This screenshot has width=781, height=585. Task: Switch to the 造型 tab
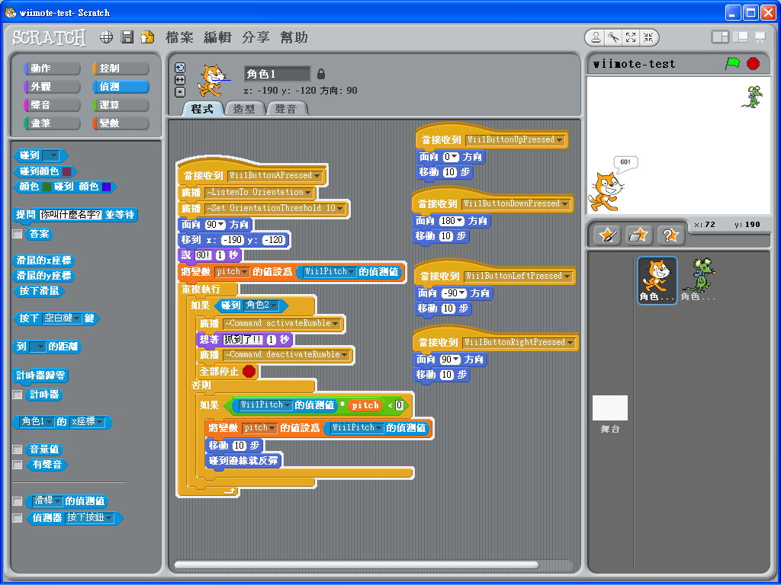point(245,107)
